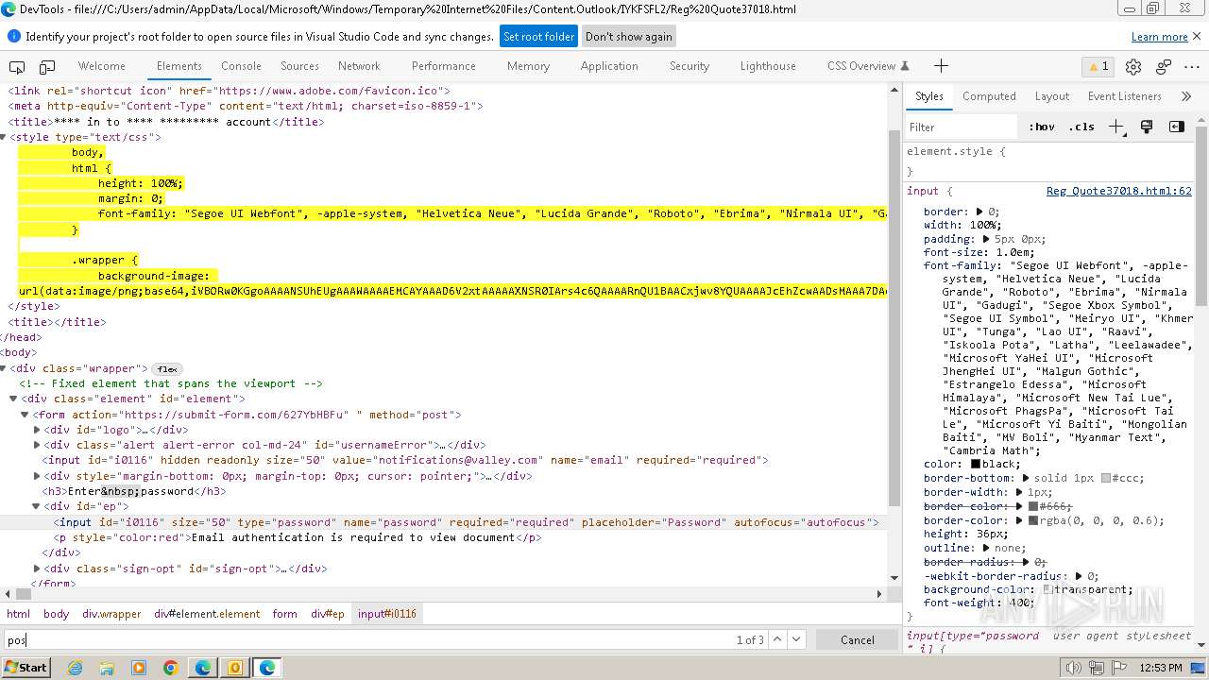
Task: Toggle computed styles sidebar pane icon
Action: [1176, 127]
